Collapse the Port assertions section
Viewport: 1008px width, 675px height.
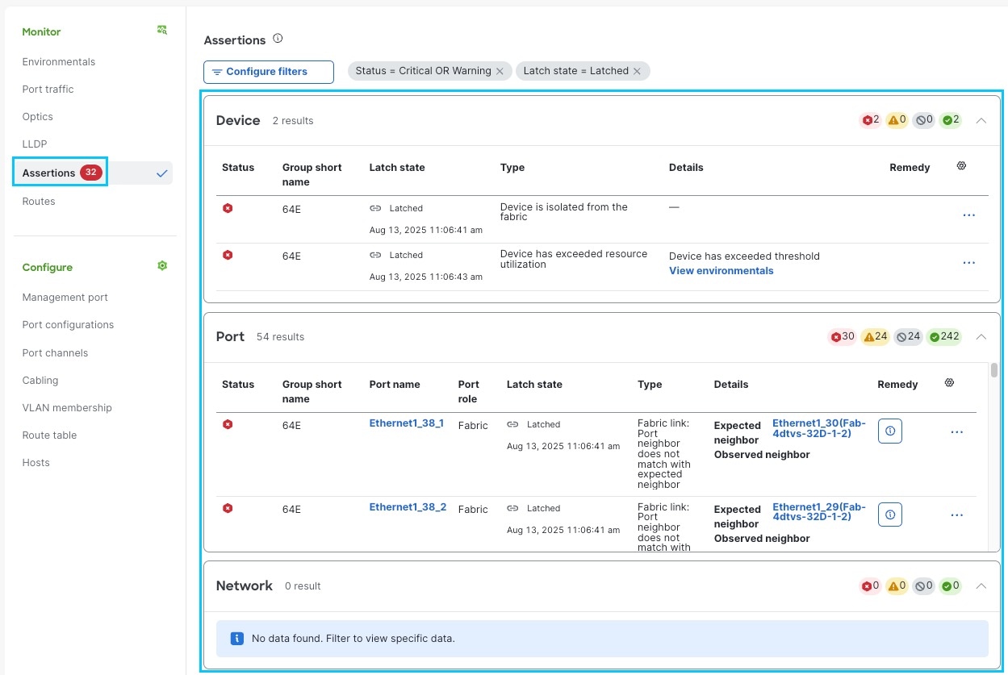click(981, 337)
